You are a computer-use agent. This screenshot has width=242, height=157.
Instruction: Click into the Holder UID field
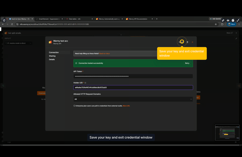[133, 87]
